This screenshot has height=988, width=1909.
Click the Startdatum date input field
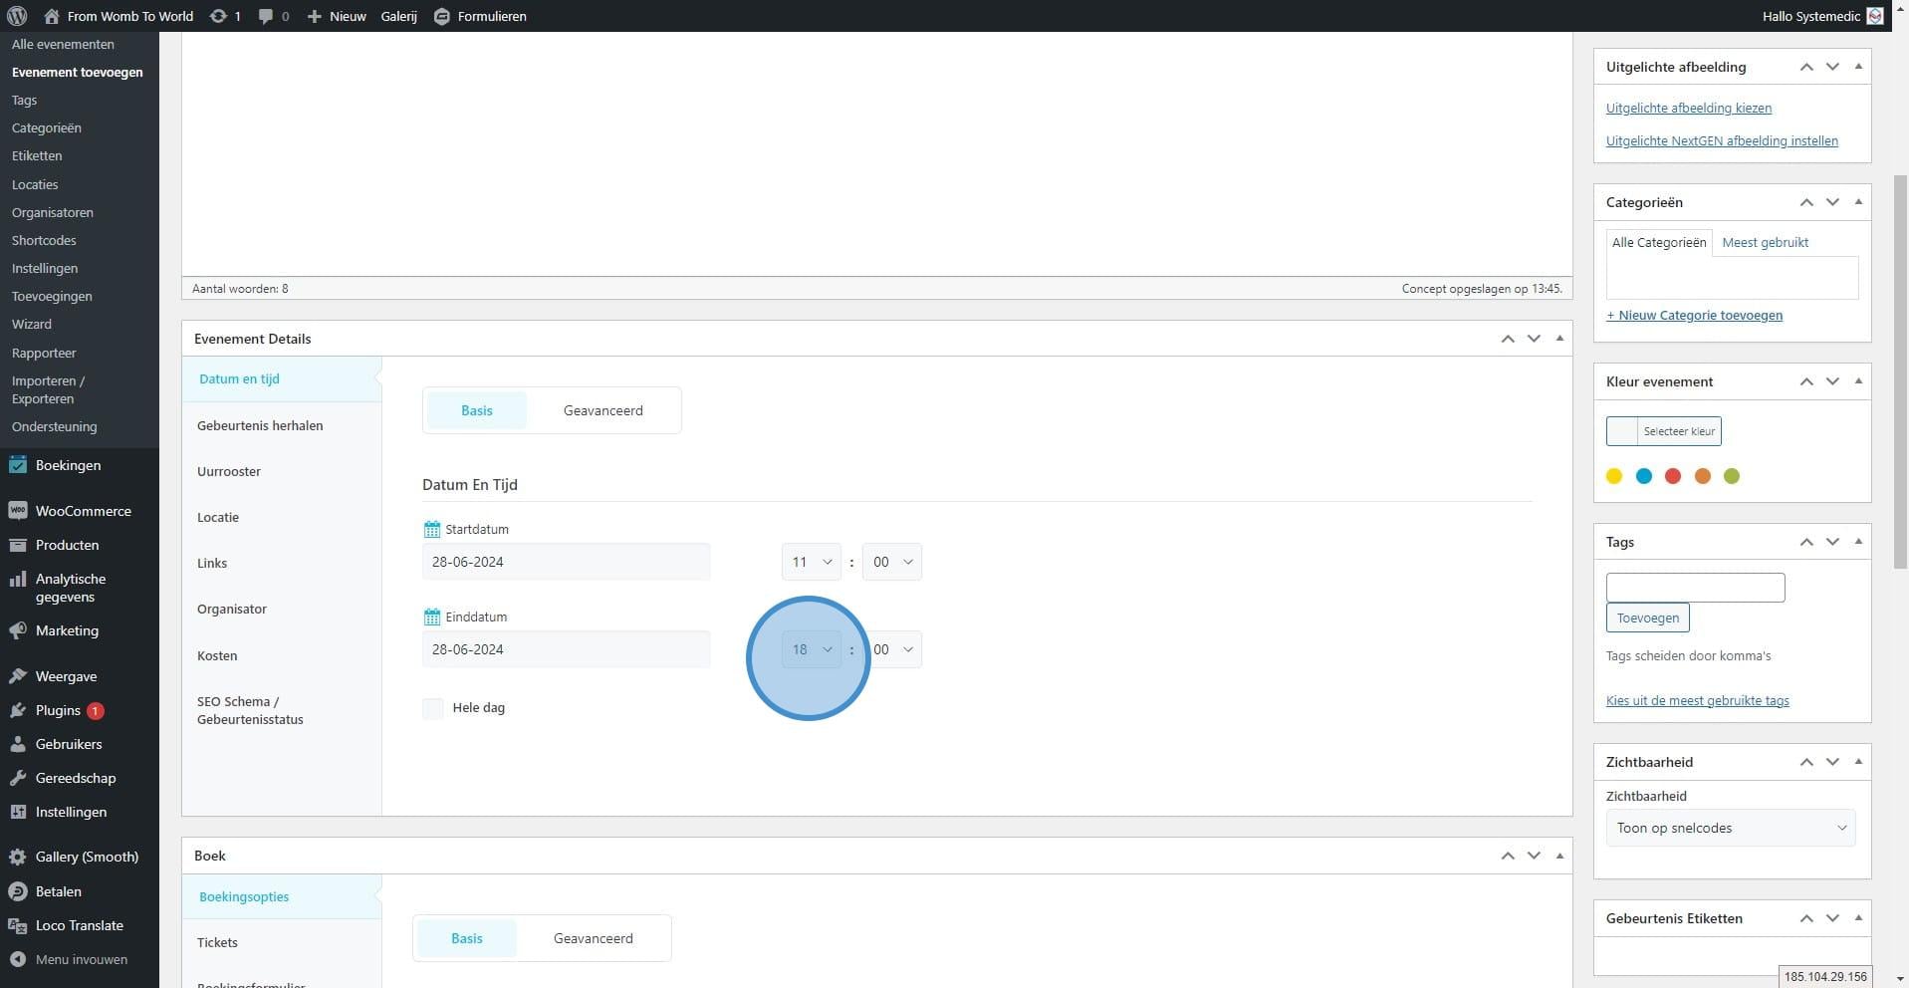[x=566, y=562]
